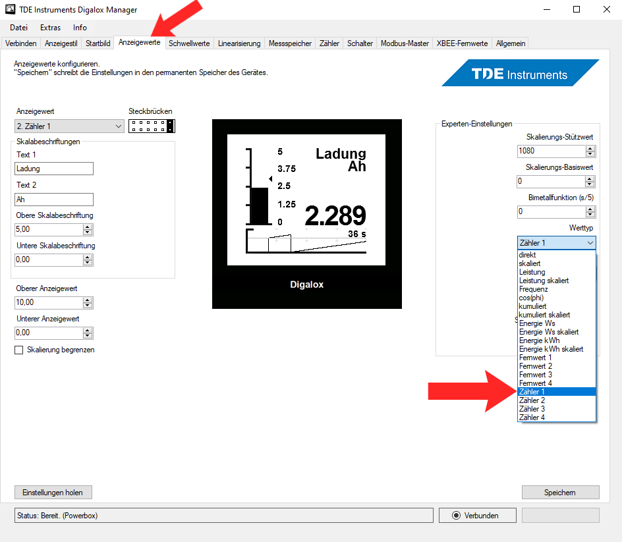Switch to the Modbus-Master tab
622x542 pixels.
coord(405,43)
